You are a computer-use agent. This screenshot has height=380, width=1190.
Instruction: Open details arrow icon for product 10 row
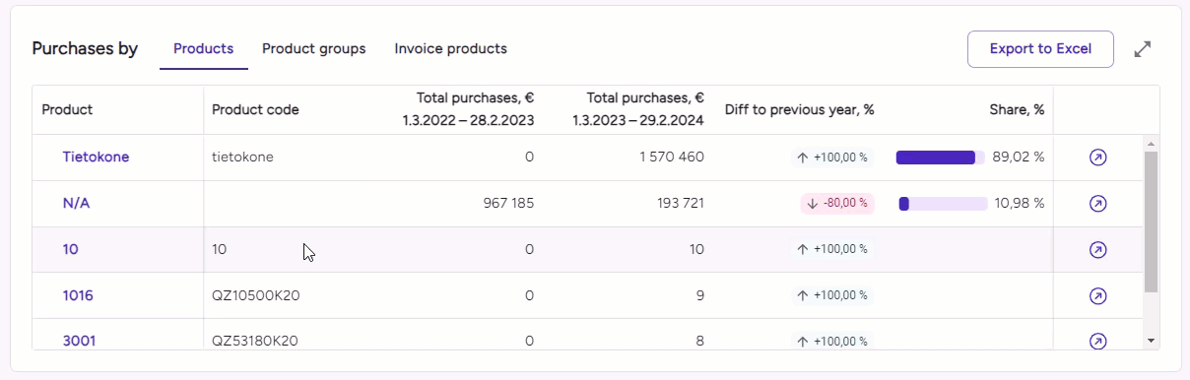point(1097,250)
